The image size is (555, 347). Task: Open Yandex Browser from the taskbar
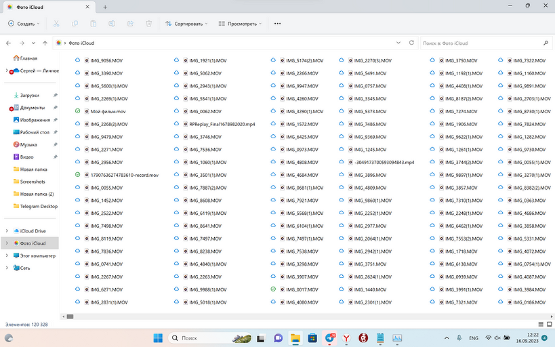pos(347,338)
